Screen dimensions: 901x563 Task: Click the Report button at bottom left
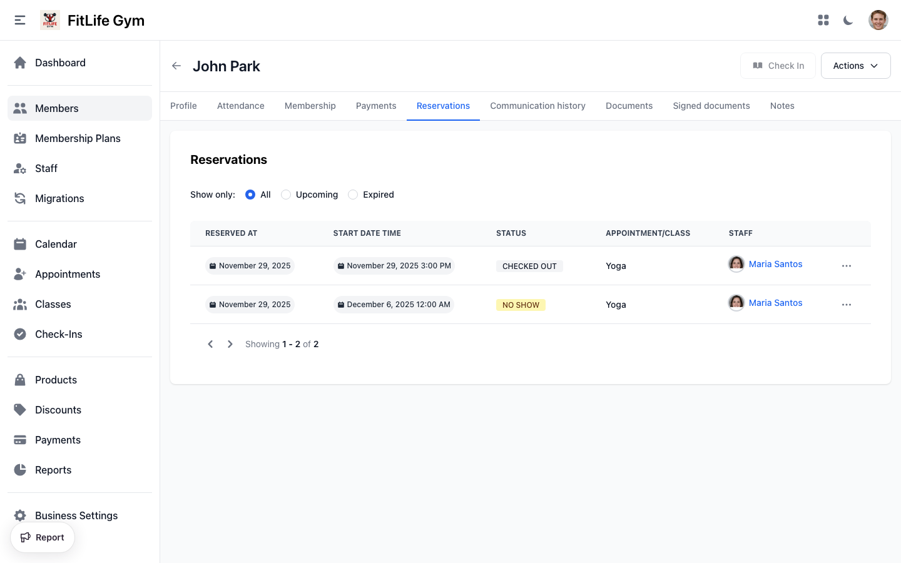pyautogui.click(x=43, y=537)
